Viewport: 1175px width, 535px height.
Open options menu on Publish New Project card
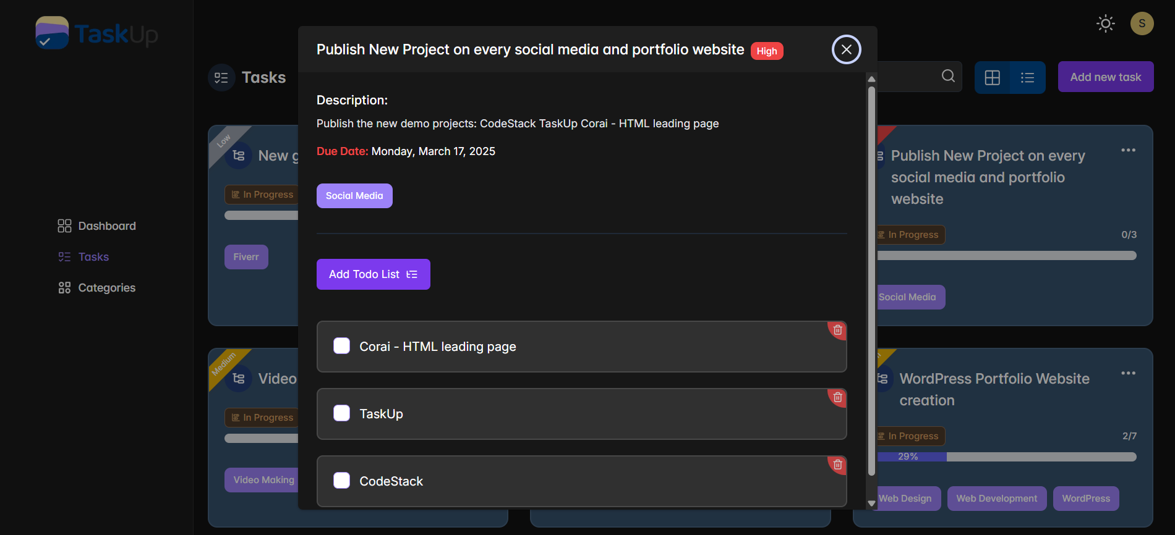pyautogui.click(x=1128, y=150)
